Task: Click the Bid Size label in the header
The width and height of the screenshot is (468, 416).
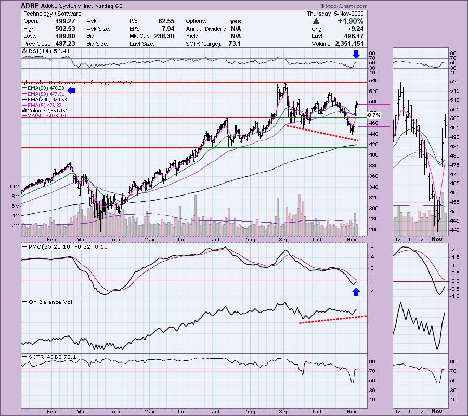Action: pos(97,44)
